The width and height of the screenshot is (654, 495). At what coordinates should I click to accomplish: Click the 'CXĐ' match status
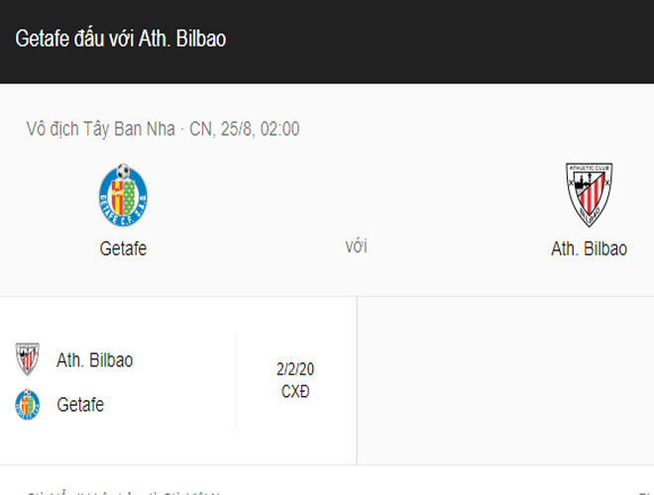tap(295, 391)
